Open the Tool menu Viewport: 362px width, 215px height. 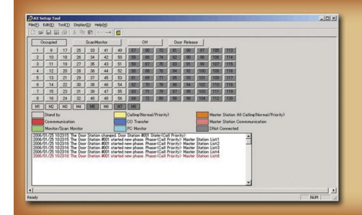pos(64,25)
